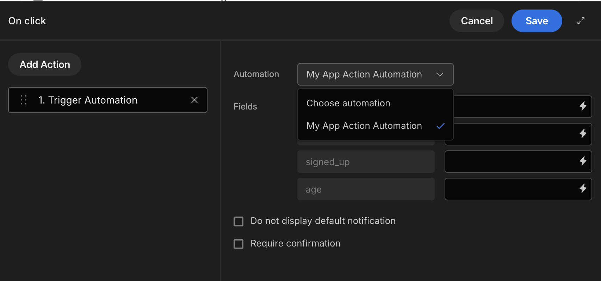This screenshot has width=601, height=281.
Task: Click the signed_up field name box
Action: point(366,162)
